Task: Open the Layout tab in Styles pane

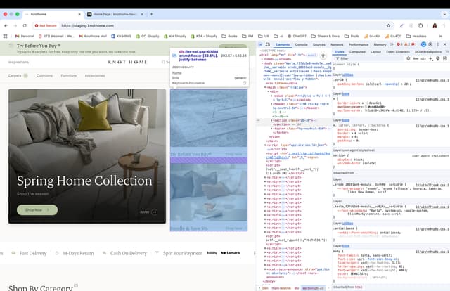Action: tap(375, 51)
